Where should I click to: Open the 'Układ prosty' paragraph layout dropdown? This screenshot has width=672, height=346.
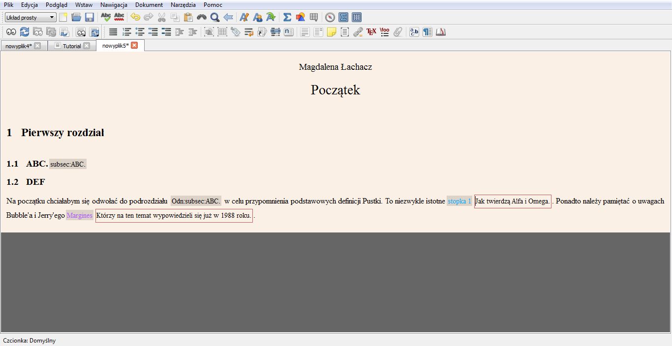(31, 18)
